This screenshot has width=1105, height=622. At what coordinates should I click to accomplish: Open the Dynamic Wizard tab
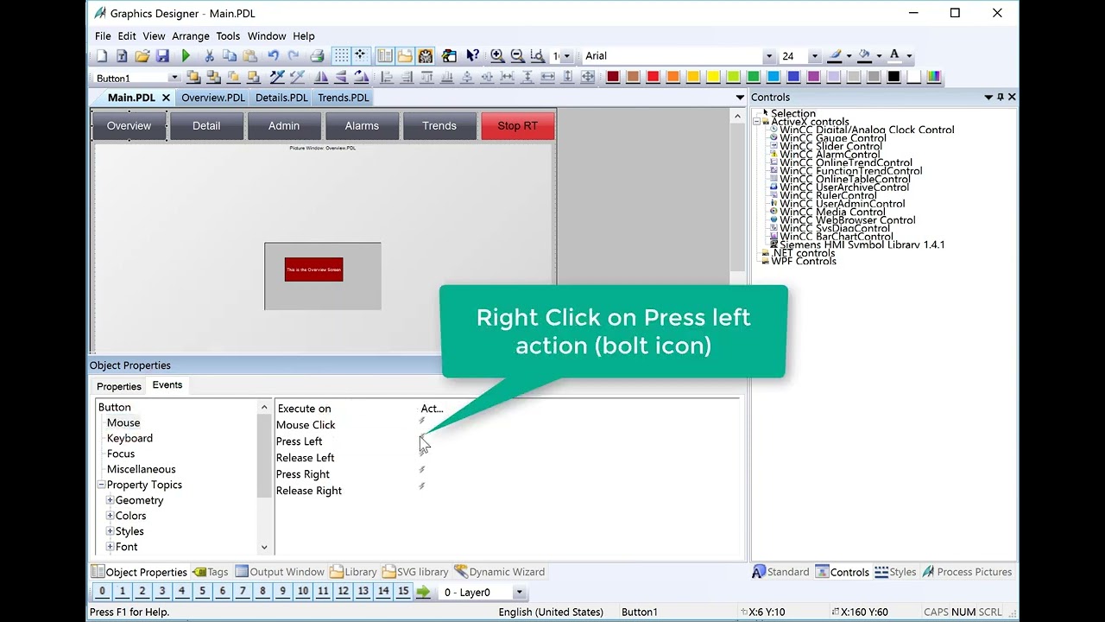tap(500, 572)
